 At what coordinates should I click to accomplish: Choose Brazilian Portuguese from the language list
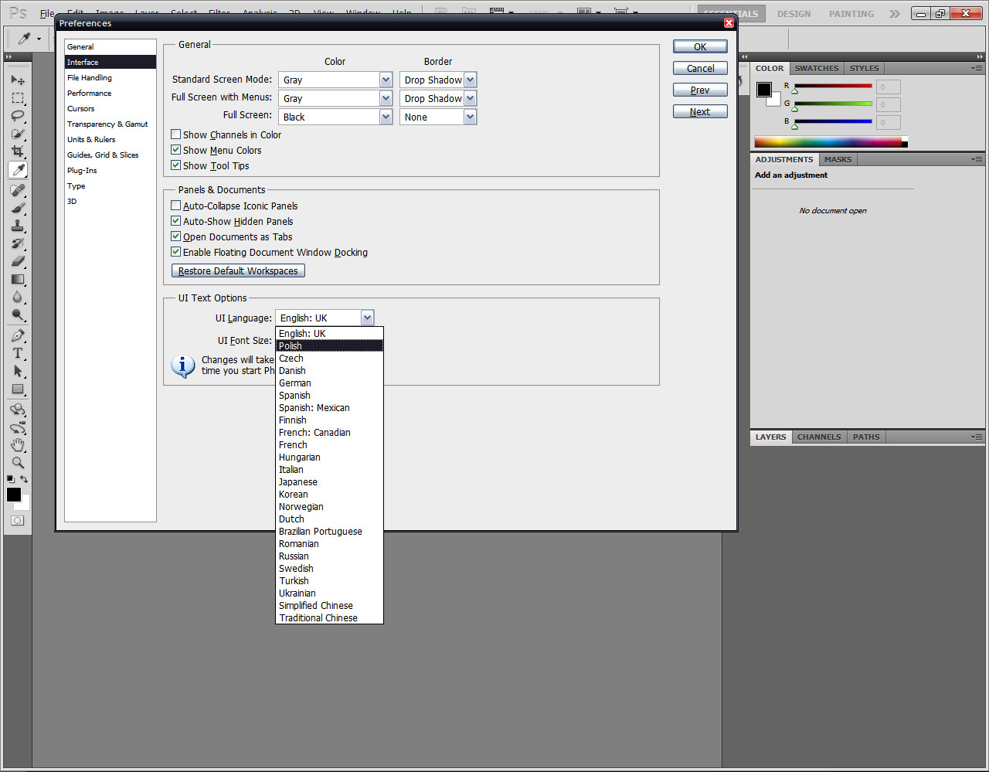(x=329, y=531)
